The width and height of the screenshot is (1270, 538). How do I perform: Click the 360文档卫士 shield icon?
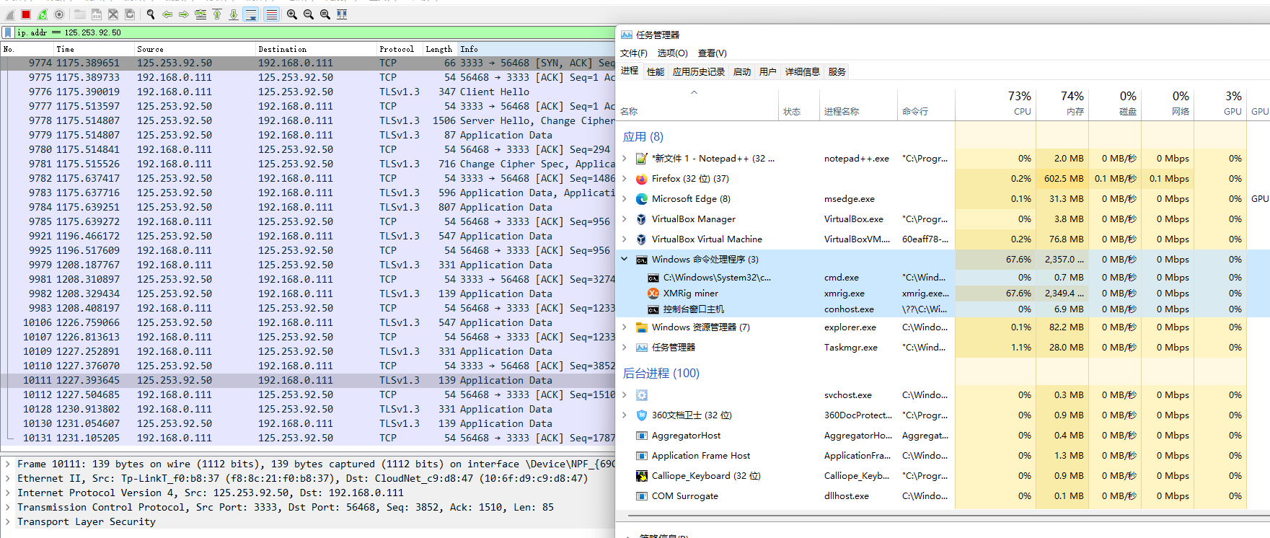[641, 415]
